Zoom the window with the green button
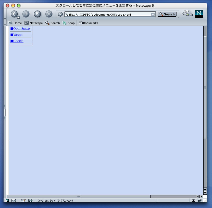The width and height of the screenshot is (212, 208). click(x=19, y=5)
